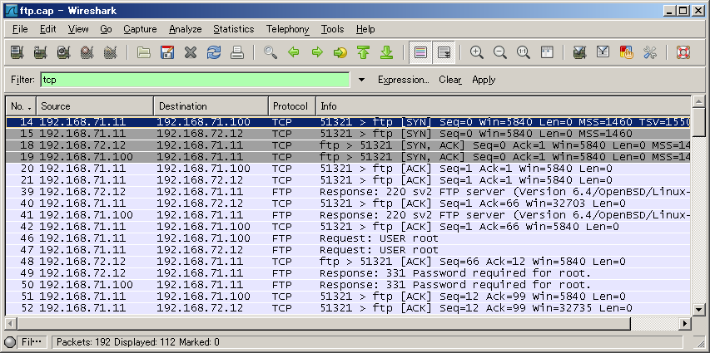Open the filter history dropdown arrow
Image resolution: width=710 pixels, height=353 pixels.
click(x=361, y=80)
